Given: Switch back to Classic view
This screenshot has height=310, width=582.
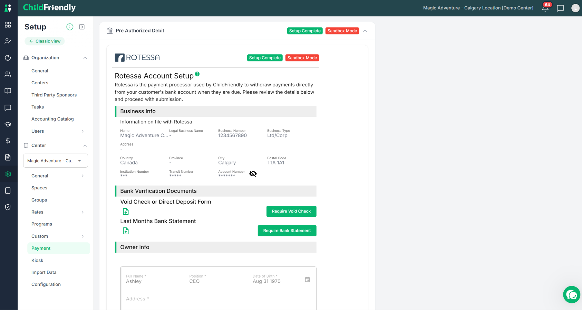Looking at the screenshot, I should pyautogui.click(x=45, y=41).
